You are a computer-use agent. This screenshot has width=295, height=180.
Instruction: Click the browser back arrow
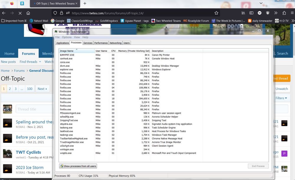(x=4, y=13)
